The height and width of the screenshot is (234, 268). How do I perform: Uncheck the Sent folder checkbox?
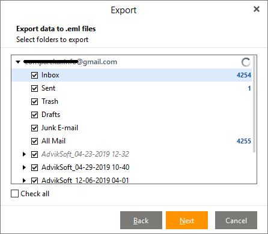34,88
